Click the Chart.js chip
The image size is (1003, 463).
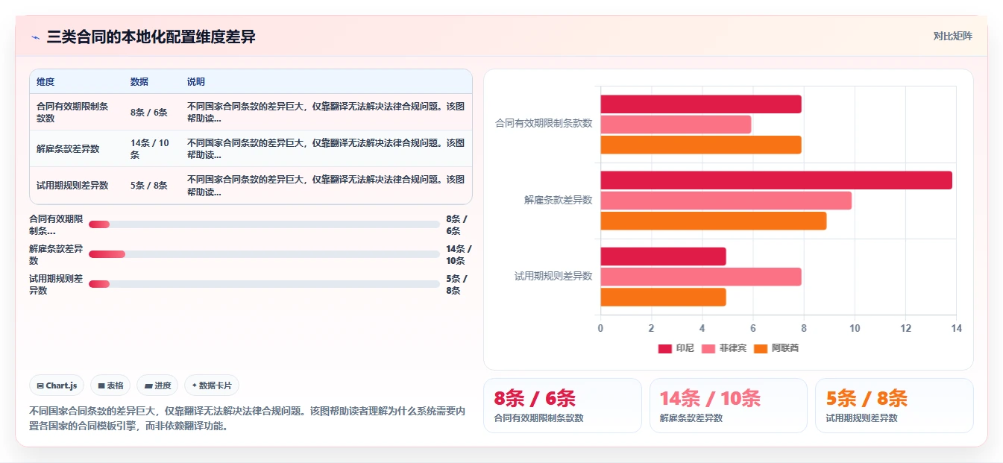click(57, 385)
